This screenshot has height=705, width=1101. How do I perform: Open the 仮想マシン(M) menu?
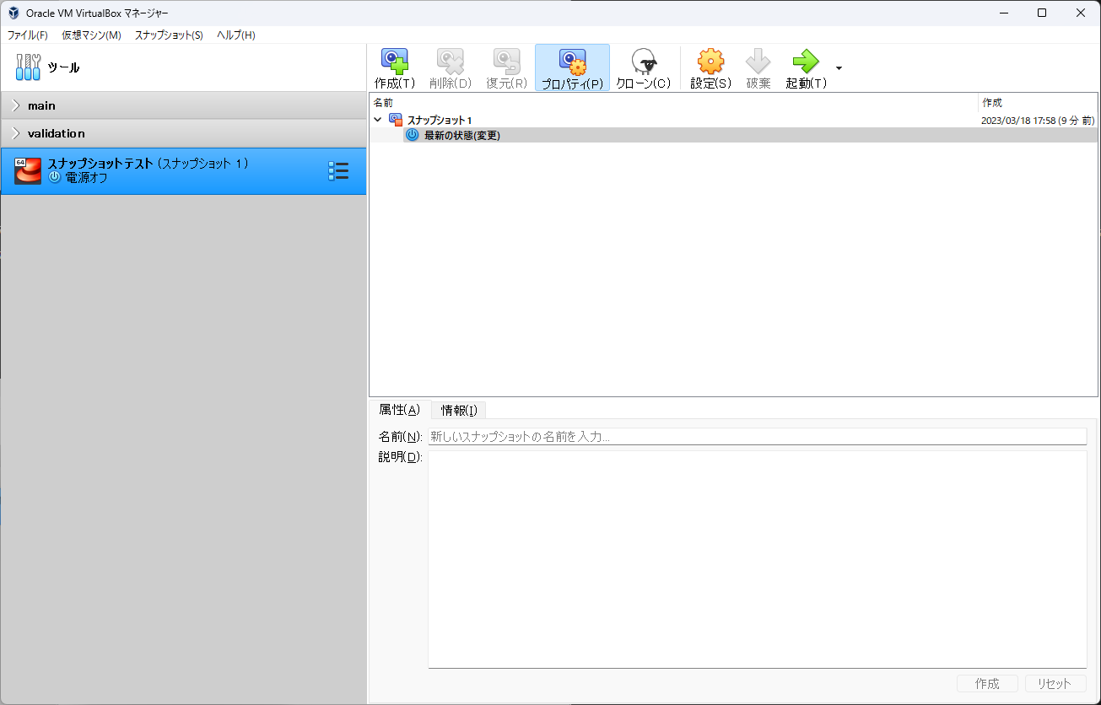91,35
